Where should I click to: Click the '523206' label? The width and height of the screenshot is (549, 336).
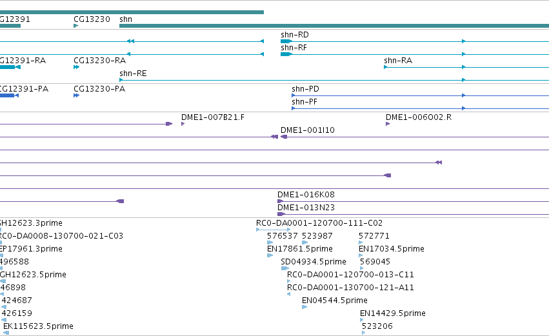pos(377,326)
